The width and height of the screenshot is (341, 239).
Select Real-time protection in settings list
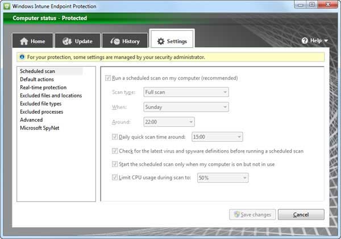[43, 87]
